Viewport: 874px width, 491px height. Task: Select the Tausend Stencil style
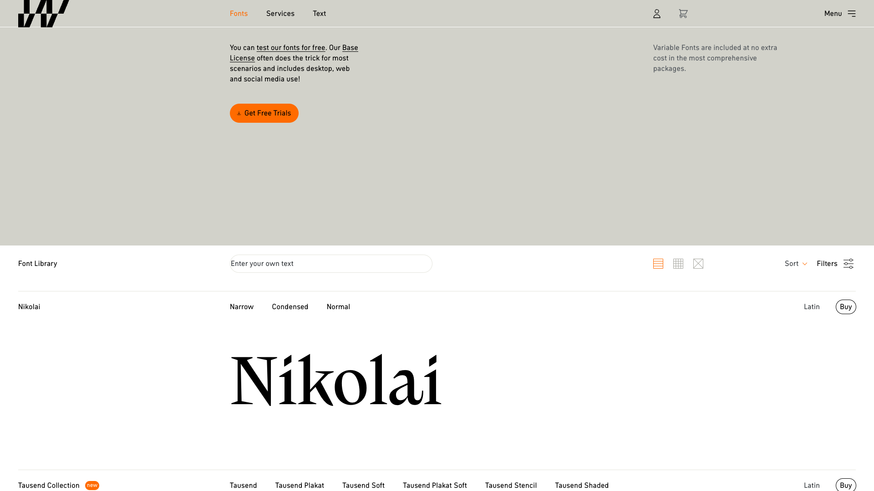click(x=511, y=486)
